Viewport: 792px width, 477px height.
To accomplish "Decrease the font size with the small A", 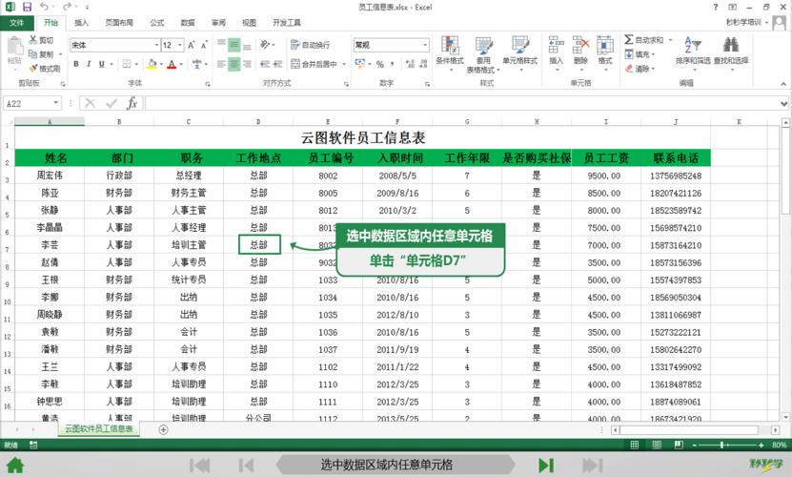I will coord(204,45).
